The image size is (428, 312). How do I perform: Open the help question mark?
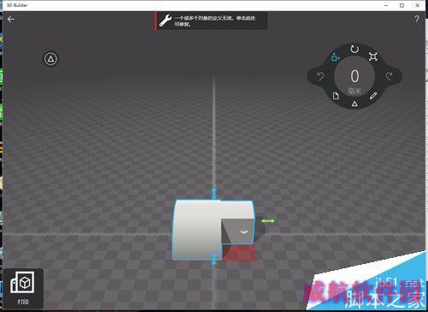pyautogui.click(x=417, y=20)
